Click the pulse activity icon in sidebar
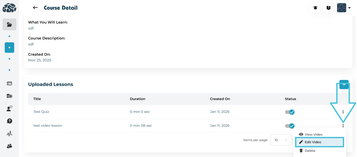Screen dimensions: 357x157 tap(9, 134)
